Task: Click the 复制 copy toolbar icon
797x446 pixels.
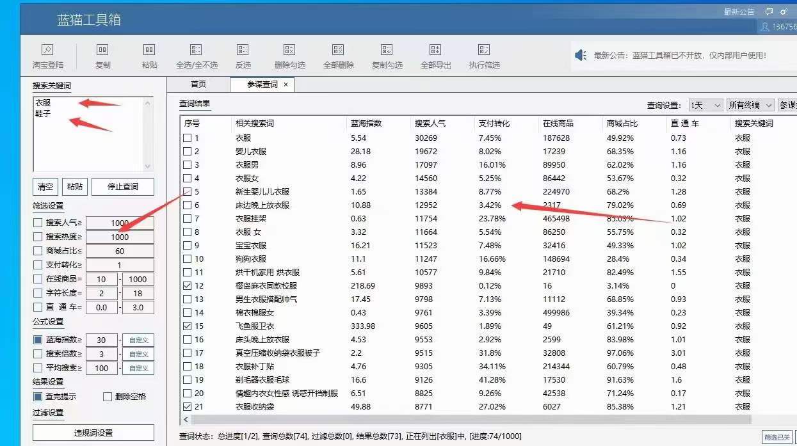Action: (x=102, y=50)
